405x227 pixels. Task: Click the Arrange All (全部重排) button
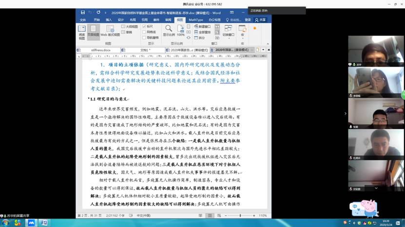coord(202,32)
